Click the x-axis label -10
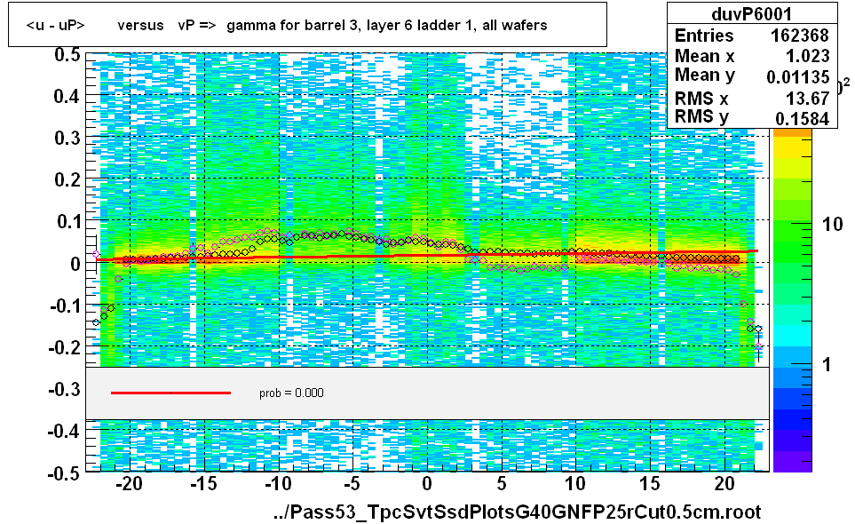 tap(278, 484)
